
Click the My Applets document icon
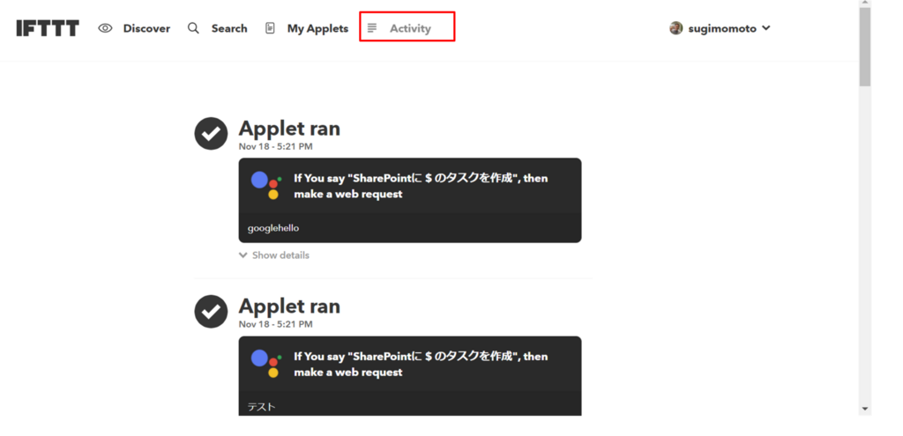point(270,28)
